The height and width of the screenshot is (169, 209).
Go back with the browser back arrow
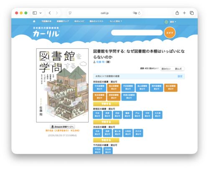(x=50, y=13)
